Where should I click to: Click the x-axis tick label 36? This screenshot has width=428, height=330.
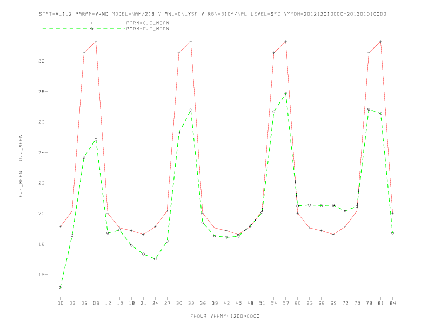coord(203,303)
